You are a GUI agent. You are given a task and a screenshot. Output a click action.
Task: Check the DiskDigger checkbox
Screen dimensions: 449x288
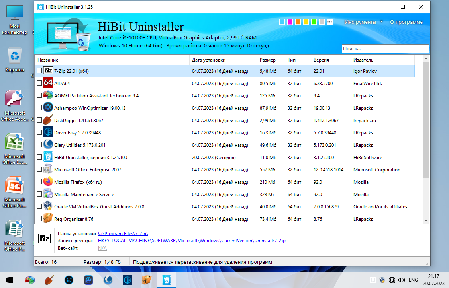point(39,120)
